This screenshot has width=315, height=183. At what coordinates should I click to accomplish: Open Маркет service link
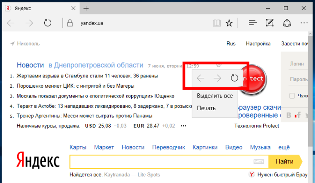(104, 147)
